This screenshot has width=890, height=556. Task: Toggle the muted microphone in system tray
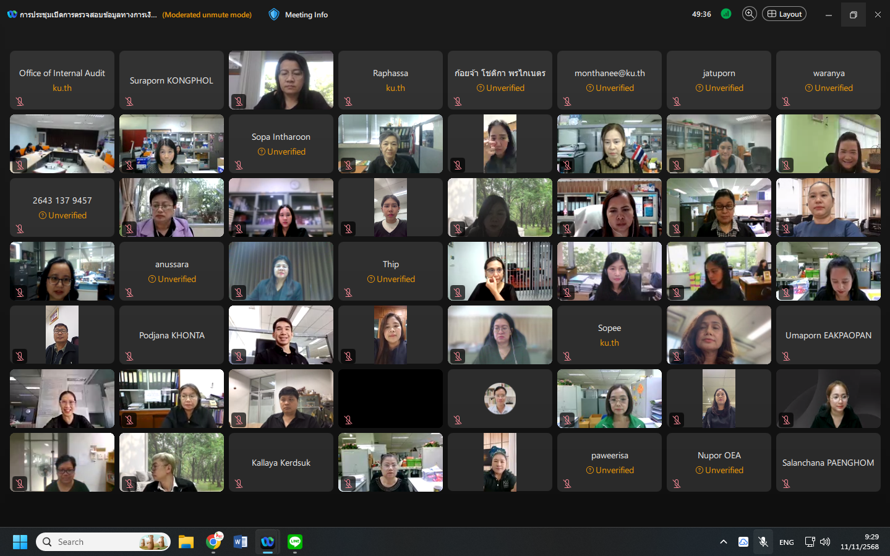tap(763, 542)
